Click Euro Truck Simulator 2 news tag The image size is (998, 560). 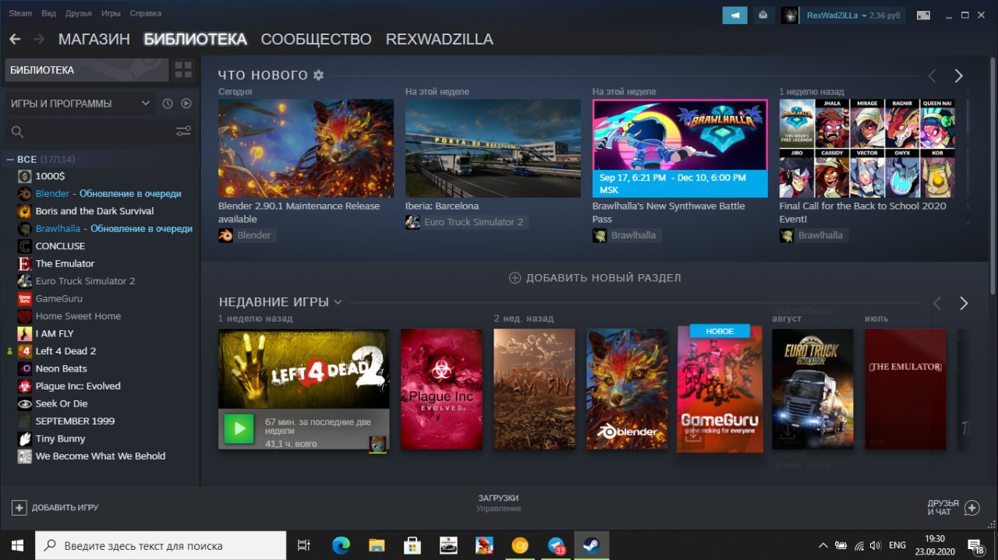[465, 223]
